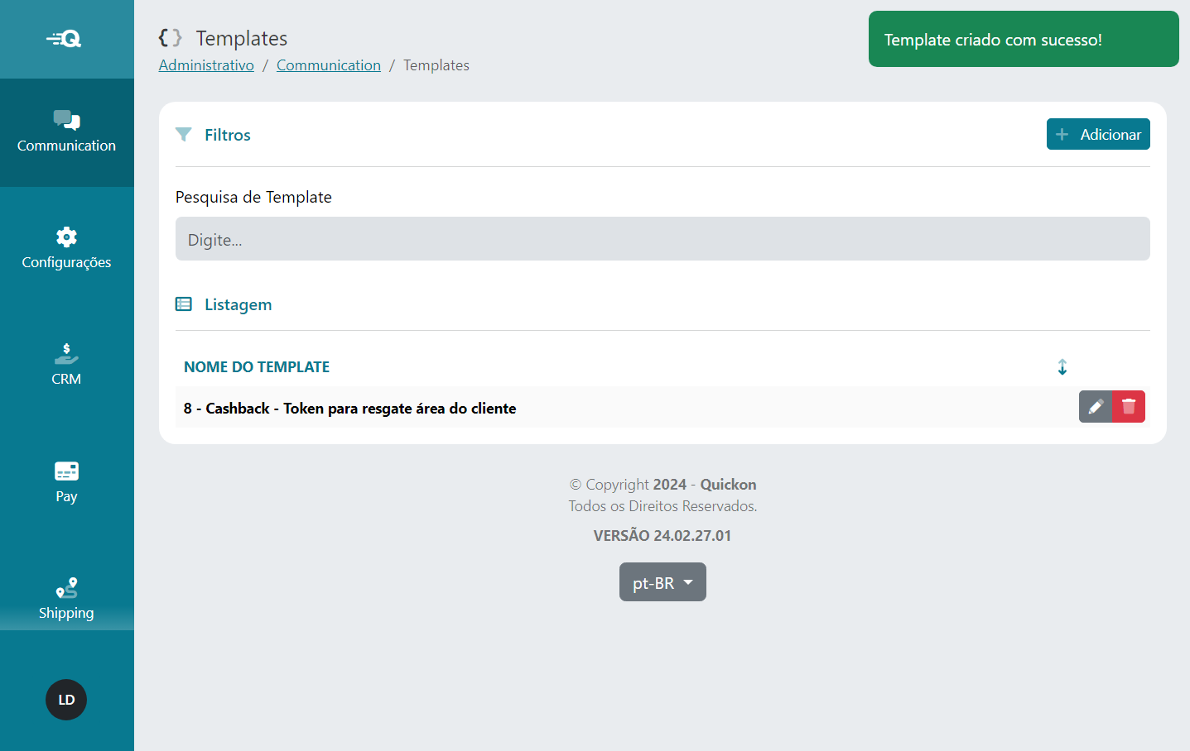The image size is (1190, 751).
Task: Delete the Cashback Token template
Action: [1129, 406]
